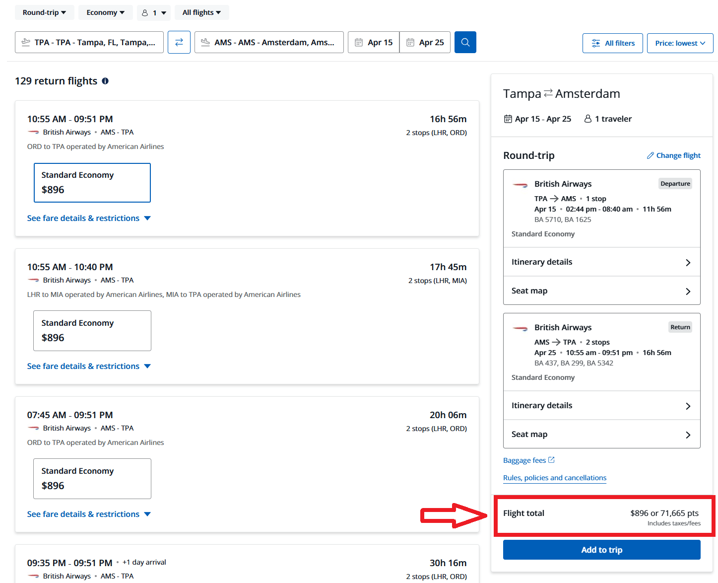The width and height of the screenshot is (718, 583).
Task: Select $896 Standard Economy fare for 16h 56m flight
Action: (92, 182)
